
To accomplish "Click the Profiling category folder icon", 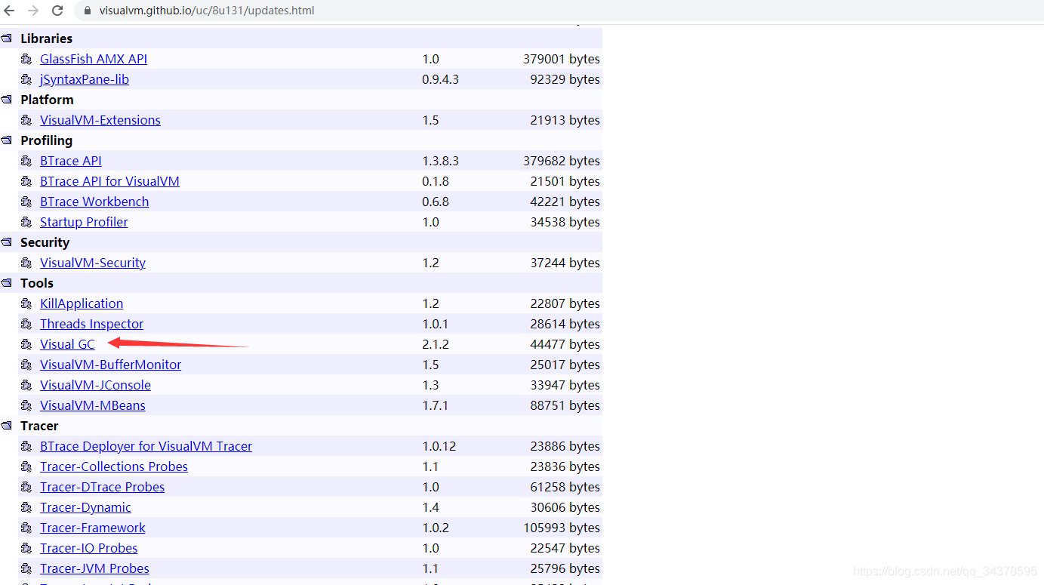I will pos(7,140).
